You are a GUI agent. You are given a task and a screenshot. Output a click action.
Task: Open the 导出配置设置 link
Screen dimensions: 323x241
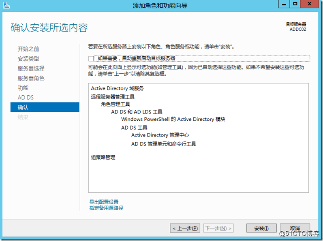[104, 202]
